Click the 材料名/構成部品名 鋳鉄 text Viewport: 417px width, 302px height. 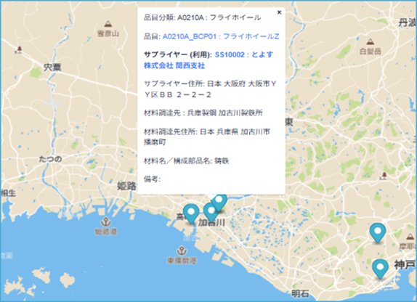coord(187,161)
